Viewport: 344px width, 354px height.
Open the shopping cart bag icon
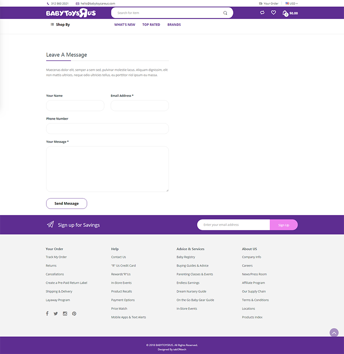click(x=285, y=13)
